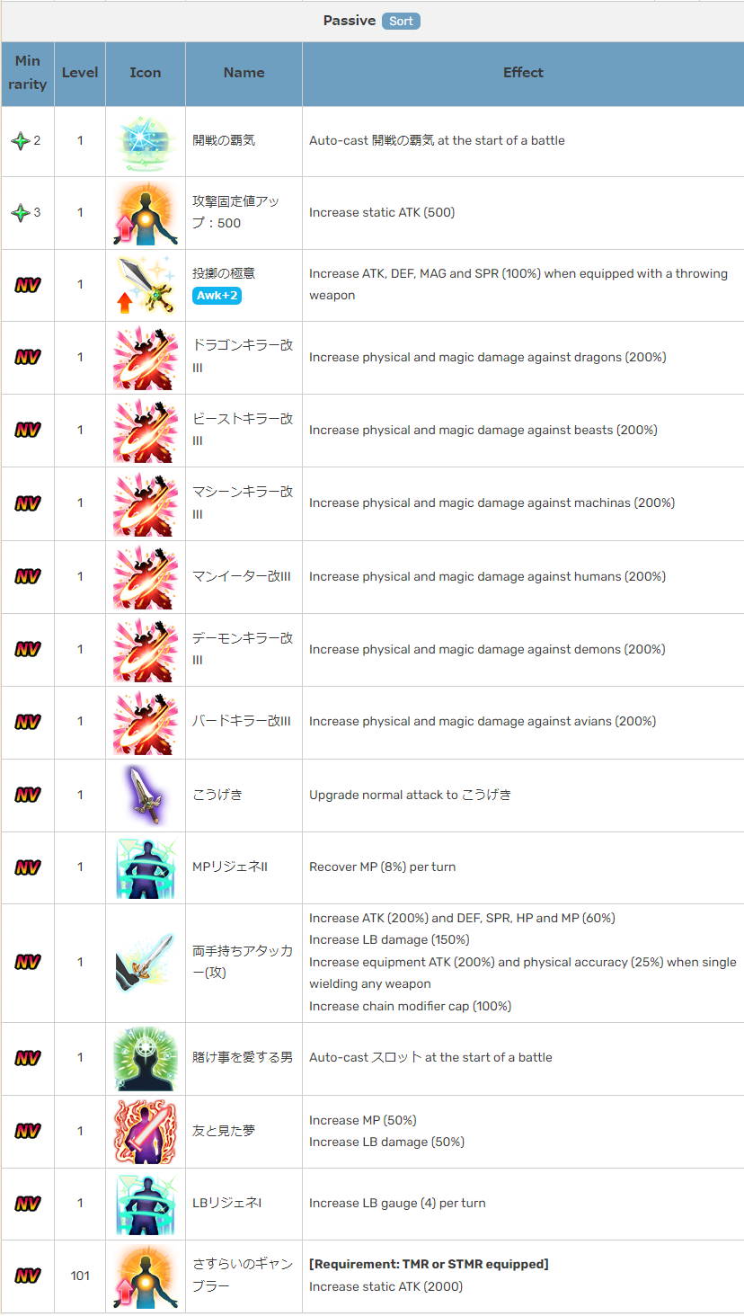The height and width of the screenshot is (1316, 744).
Task: Click the 開戦の覇気 skill icon
Action: tap(145, 141)
